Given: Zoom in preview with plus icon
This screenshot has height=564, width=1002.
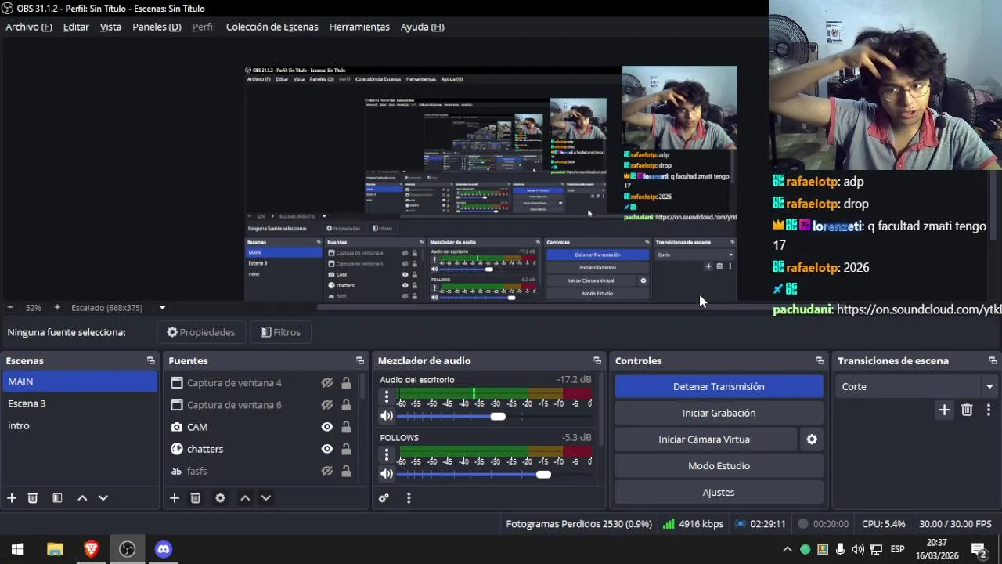Looking at the screenshot, I should 56,308.
